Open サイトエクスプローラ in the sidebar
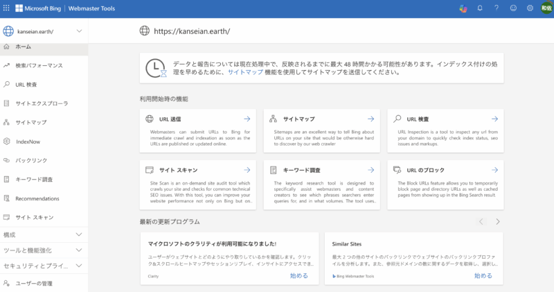Image resolution: width=554 pixels, height=292 pixels. [44, 103]
